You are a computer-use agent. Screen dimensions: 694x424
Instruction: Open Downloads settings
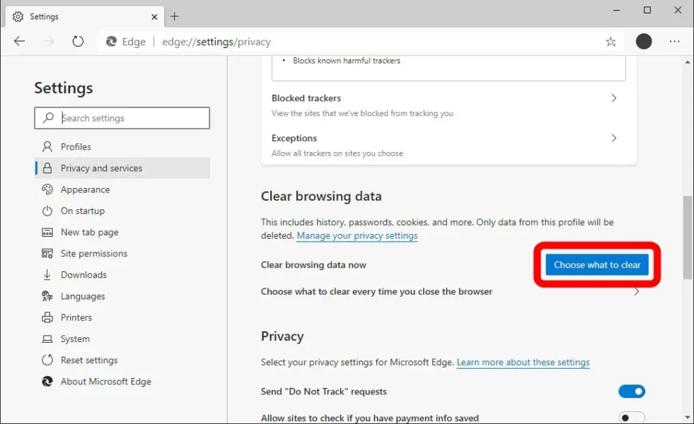tap(122, 275)
